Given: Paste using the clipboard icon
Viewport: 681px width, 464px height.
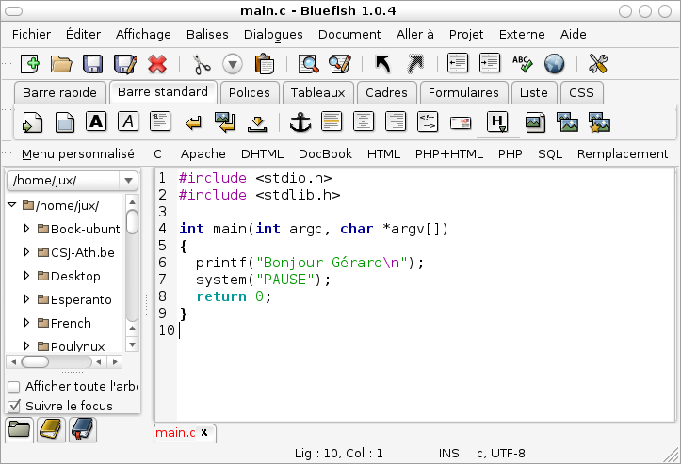Looking at the screenshot, I should tap(264, 64).
